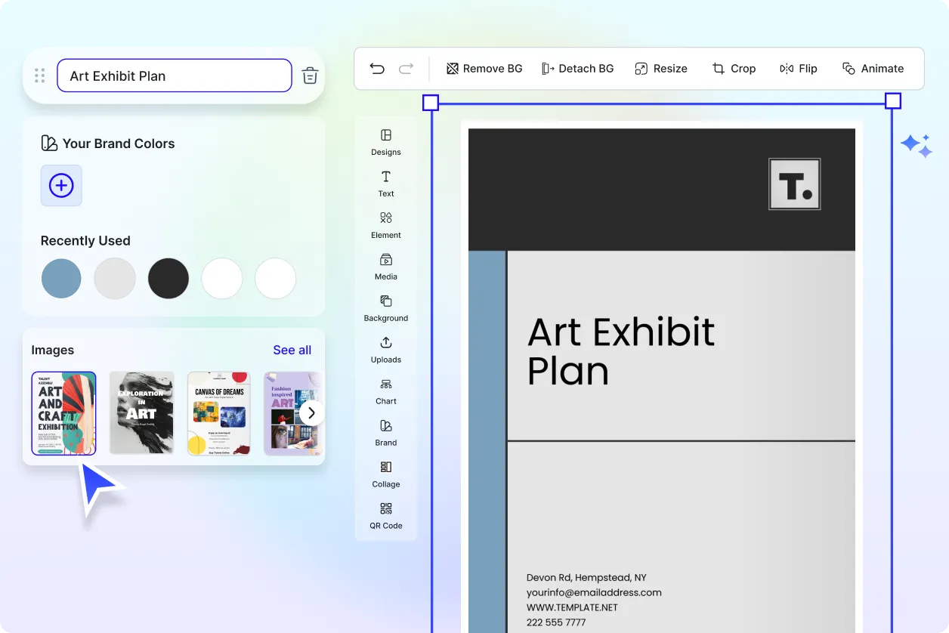Viewport: 949px width, 633px height.
Task: Click Remove BG in toolbar
Action: (x=484, y=69)
